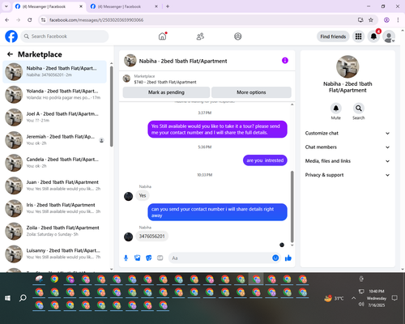Click the Mark as pending button
This screenshot has width=405, height=324.
coord(166,92)
